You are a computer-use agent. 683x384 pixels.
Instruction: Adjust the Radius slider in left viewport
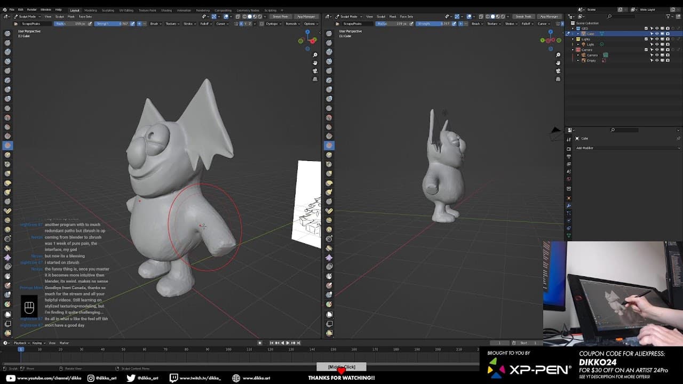pos(70,23)
